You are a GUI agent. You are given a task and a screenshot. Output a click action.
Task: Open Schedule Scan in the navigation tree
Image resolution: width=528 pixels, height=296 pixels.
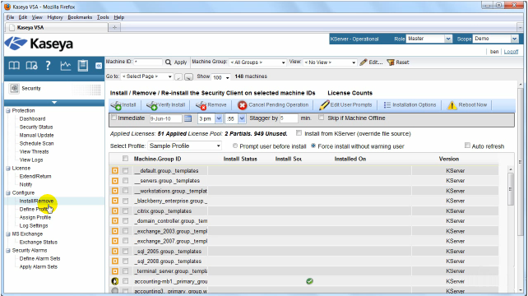(36, 143)
